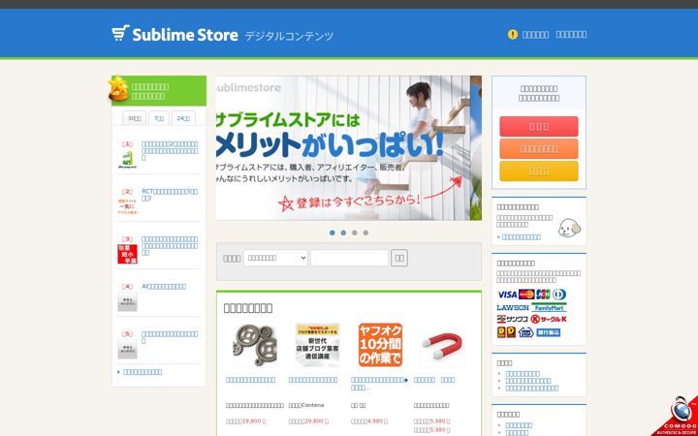This screenshot has width=698, height=436.
Task: Open the title link under the gears image
Action: [250, 380]
